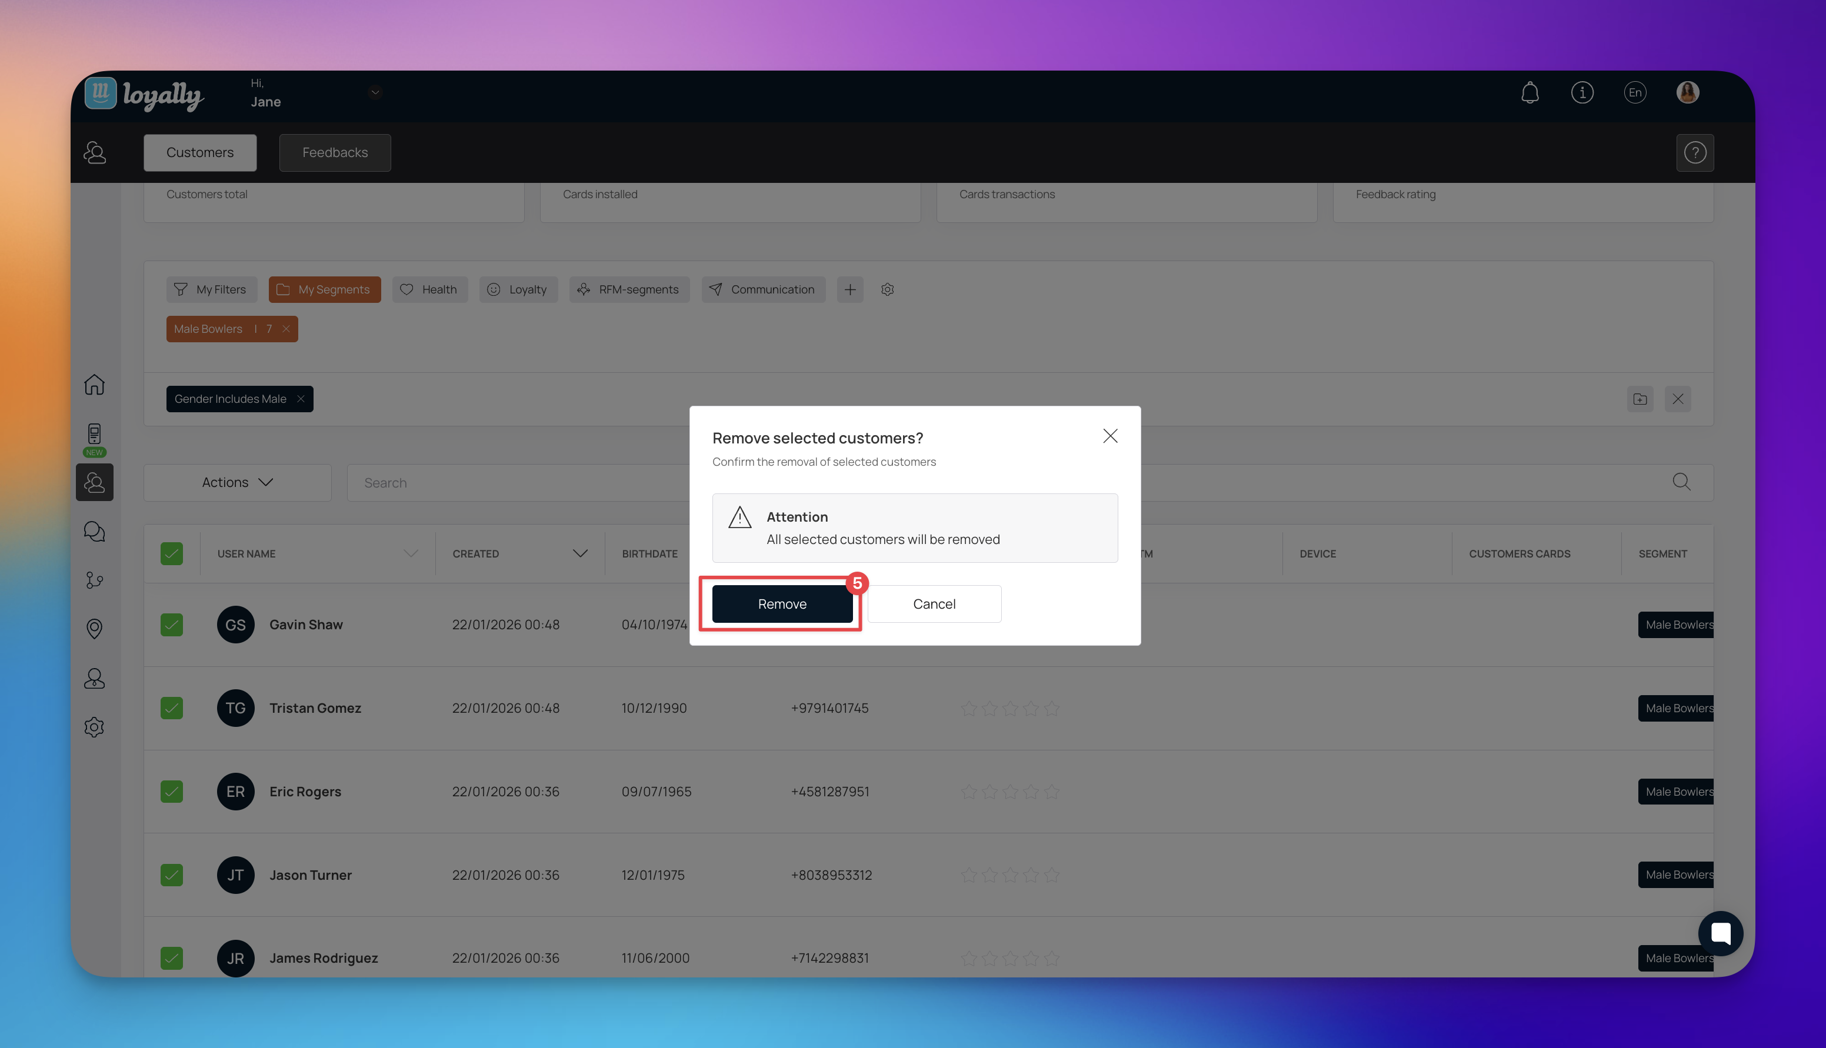The height and width of the screenshot is (1048, 1826).
Task: Expand the USER NAME column chevron
Action: point(411,553)
